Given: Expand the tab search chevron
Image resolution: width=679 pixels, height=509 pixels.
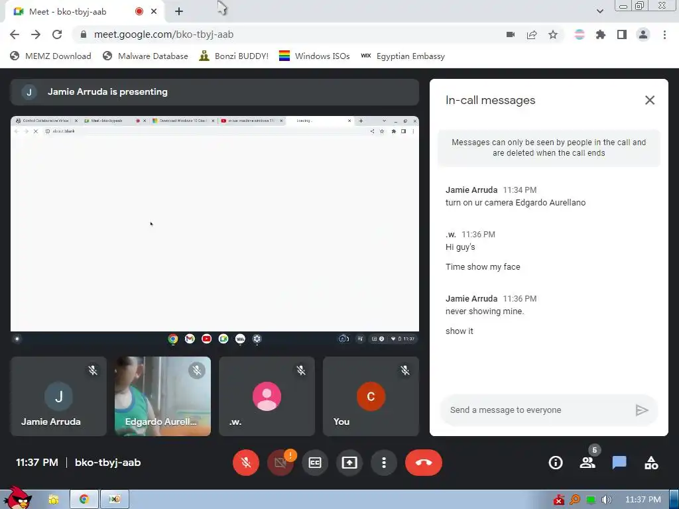Looking at the screenshot, I should click(599, 11).
